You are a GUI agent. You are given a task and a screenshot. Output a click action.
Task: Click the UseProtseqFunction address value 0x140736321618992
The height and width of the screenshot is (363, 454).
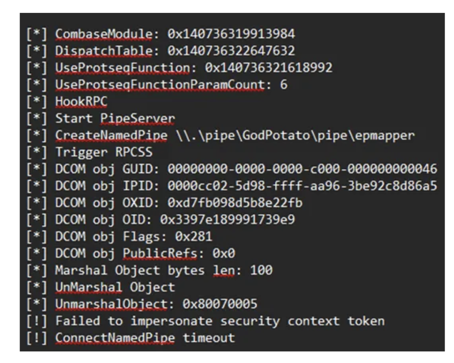269,68
